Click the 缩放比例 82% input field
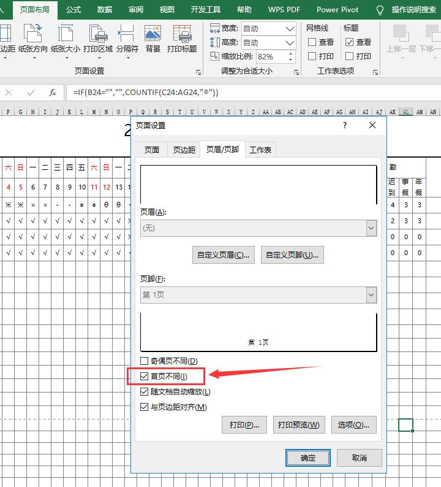This screenshot has width=441, height=487. pos(271,57)
